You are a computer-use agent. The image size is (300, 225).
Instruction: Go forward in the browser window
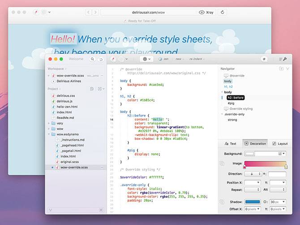point(95,12)
